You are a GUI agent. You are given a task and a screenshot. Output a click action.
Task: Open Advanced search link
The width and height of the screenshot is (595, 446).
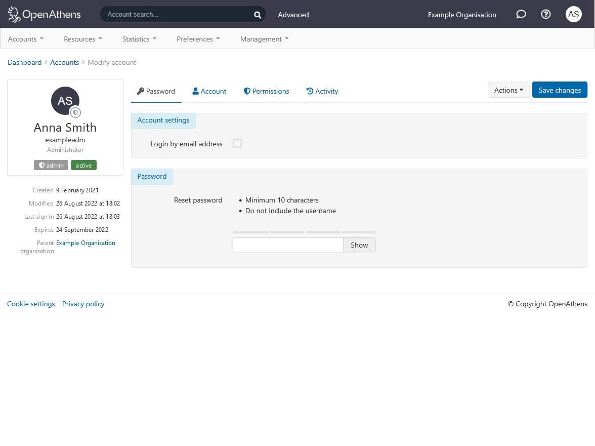click(293, 15)
